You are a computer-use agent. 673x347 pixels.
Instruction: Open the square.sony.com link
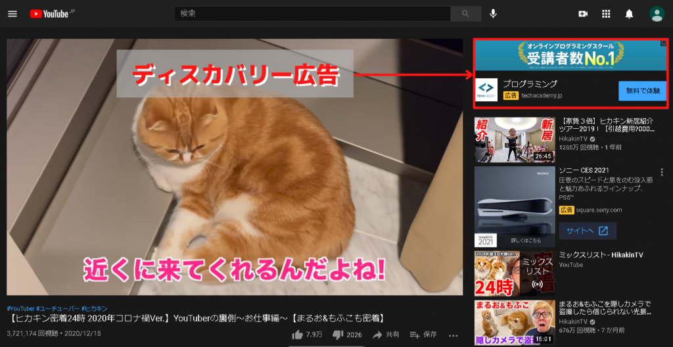click(599, 210)
